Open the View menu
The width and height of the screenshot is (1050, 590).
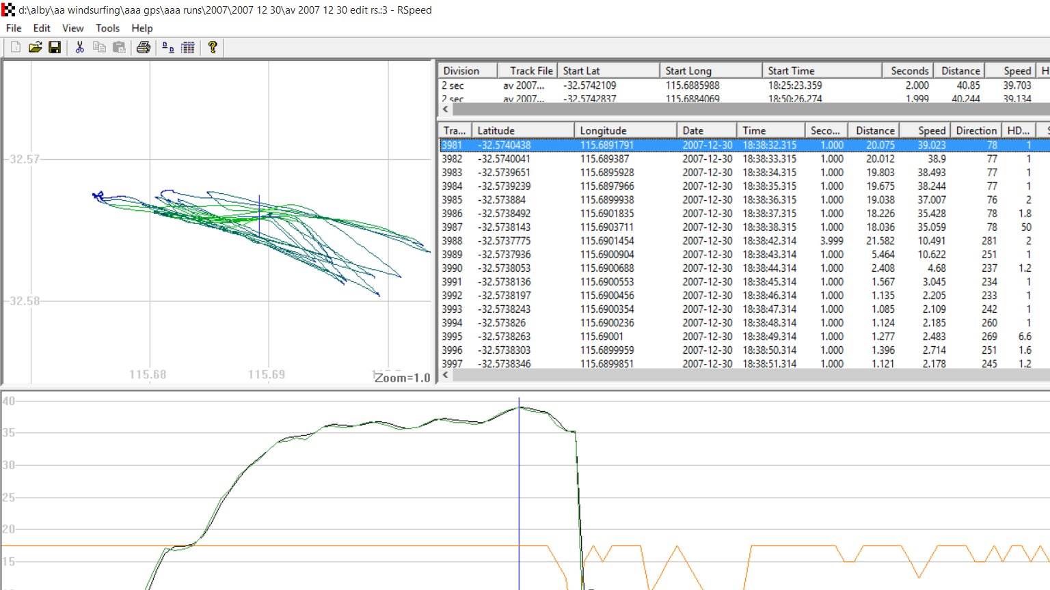pos(72,28)
